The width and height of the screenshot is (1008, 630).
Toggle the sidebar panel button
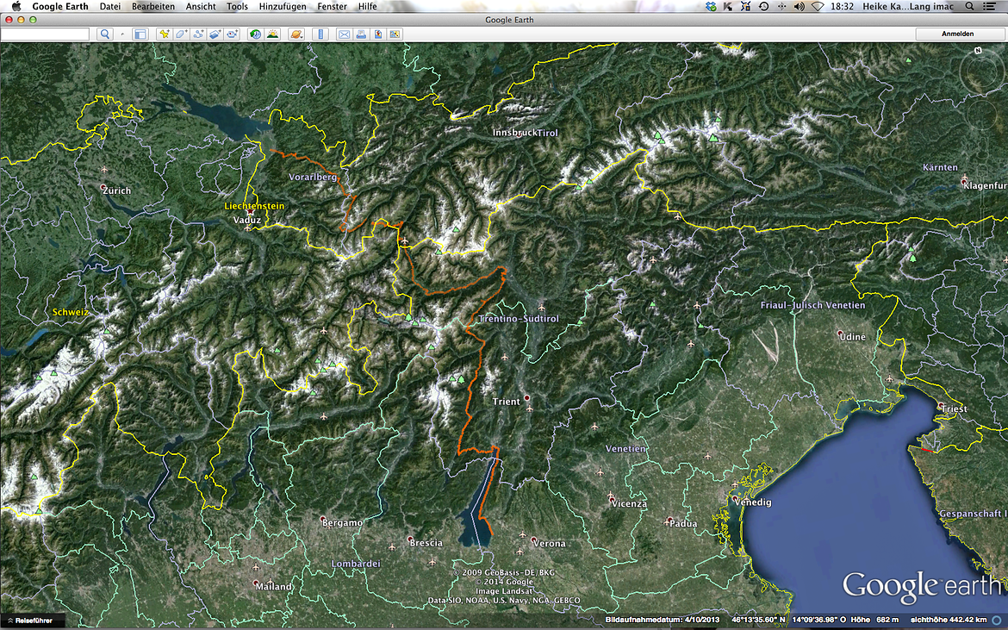click(140, 34)
